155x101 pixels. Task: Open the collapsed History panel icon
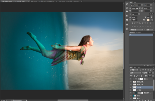pyautogui.click(x=127, y=4)
